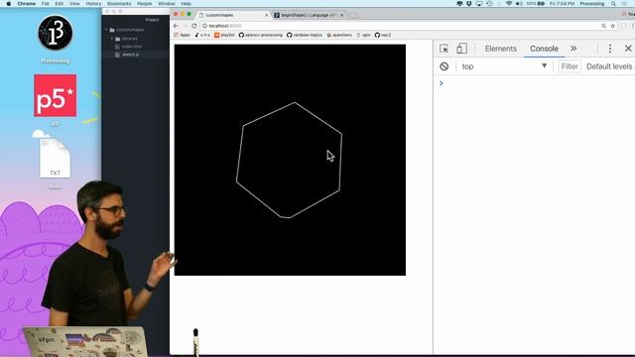Screen dimensions: 635x357
Task: Open the todo TXT file on desktop
Action: 56,160
